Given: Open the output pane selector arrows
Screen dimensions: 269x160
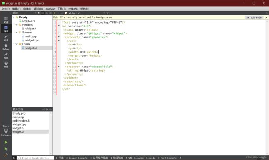Looking at the screenshot, I should pyautogui.click(x=180, y=158).
